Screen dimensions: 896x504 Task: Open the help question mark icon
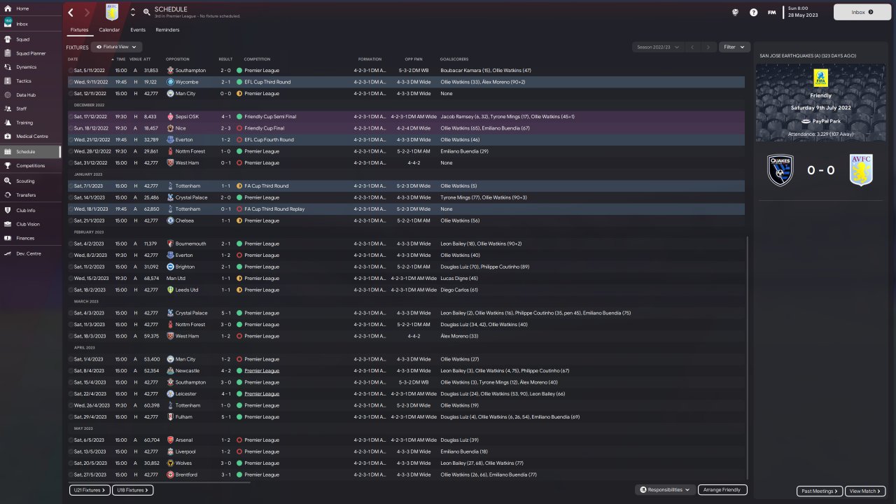tap(753, 12)
